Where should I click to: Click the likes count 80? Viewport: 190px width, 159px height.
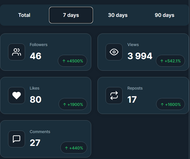36,100
